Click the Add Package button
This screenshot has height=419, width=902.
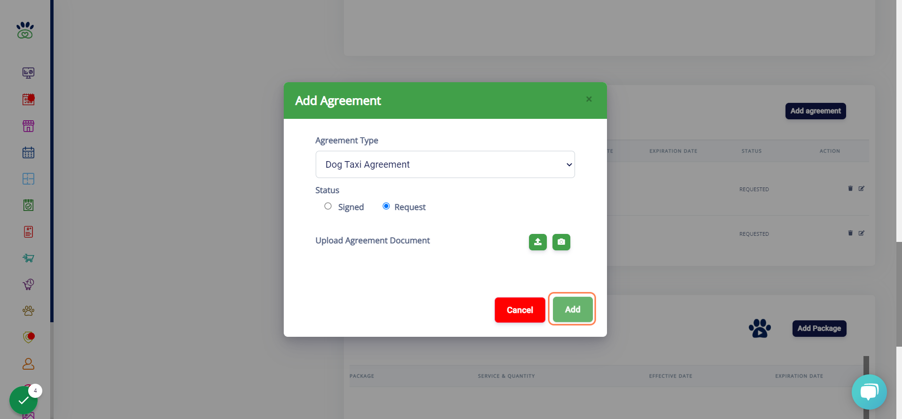click(819, 328)
